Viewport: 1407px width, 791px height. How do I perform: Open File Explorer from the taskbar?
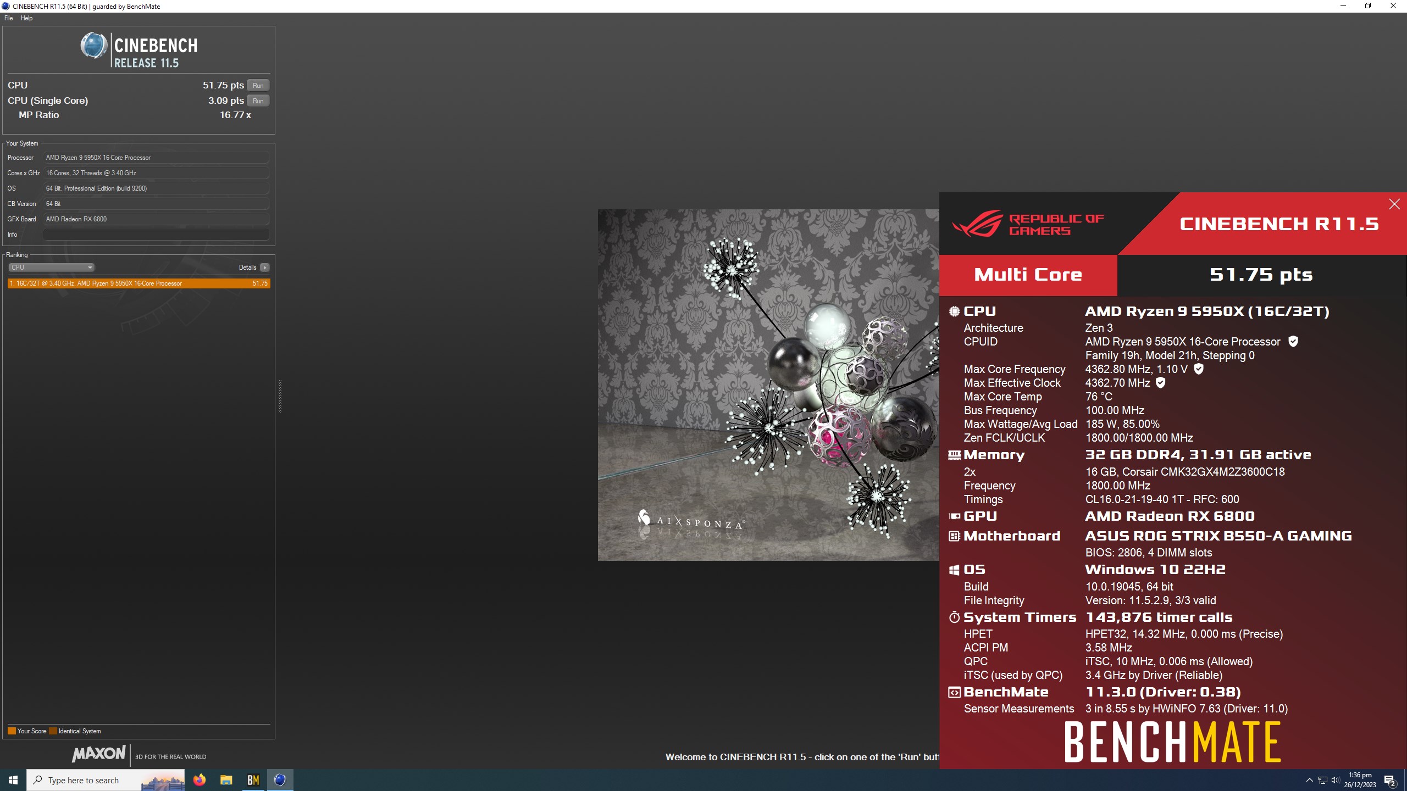pos(226,780)
